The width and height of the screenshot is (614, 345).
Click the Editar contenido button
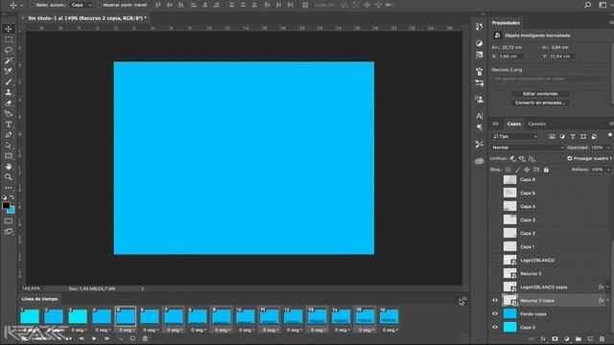[540, 94]
